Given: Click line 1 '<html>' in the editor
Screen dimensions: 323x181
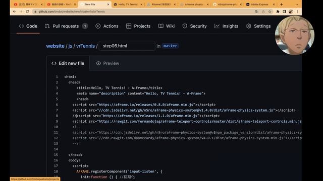Looking at the screenshot, I should pos(70,77).
